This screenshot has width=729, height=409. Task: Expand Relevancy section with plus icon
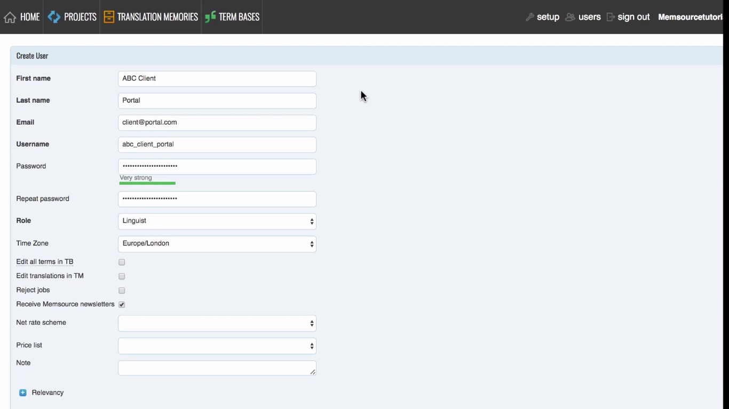pyautogui.click(x=23, y=392)
